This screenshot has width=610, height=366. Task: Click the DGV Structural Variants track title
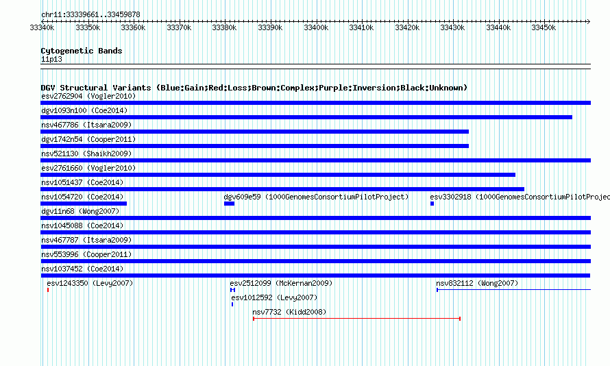pyautogui.click(x=254, y=88)
